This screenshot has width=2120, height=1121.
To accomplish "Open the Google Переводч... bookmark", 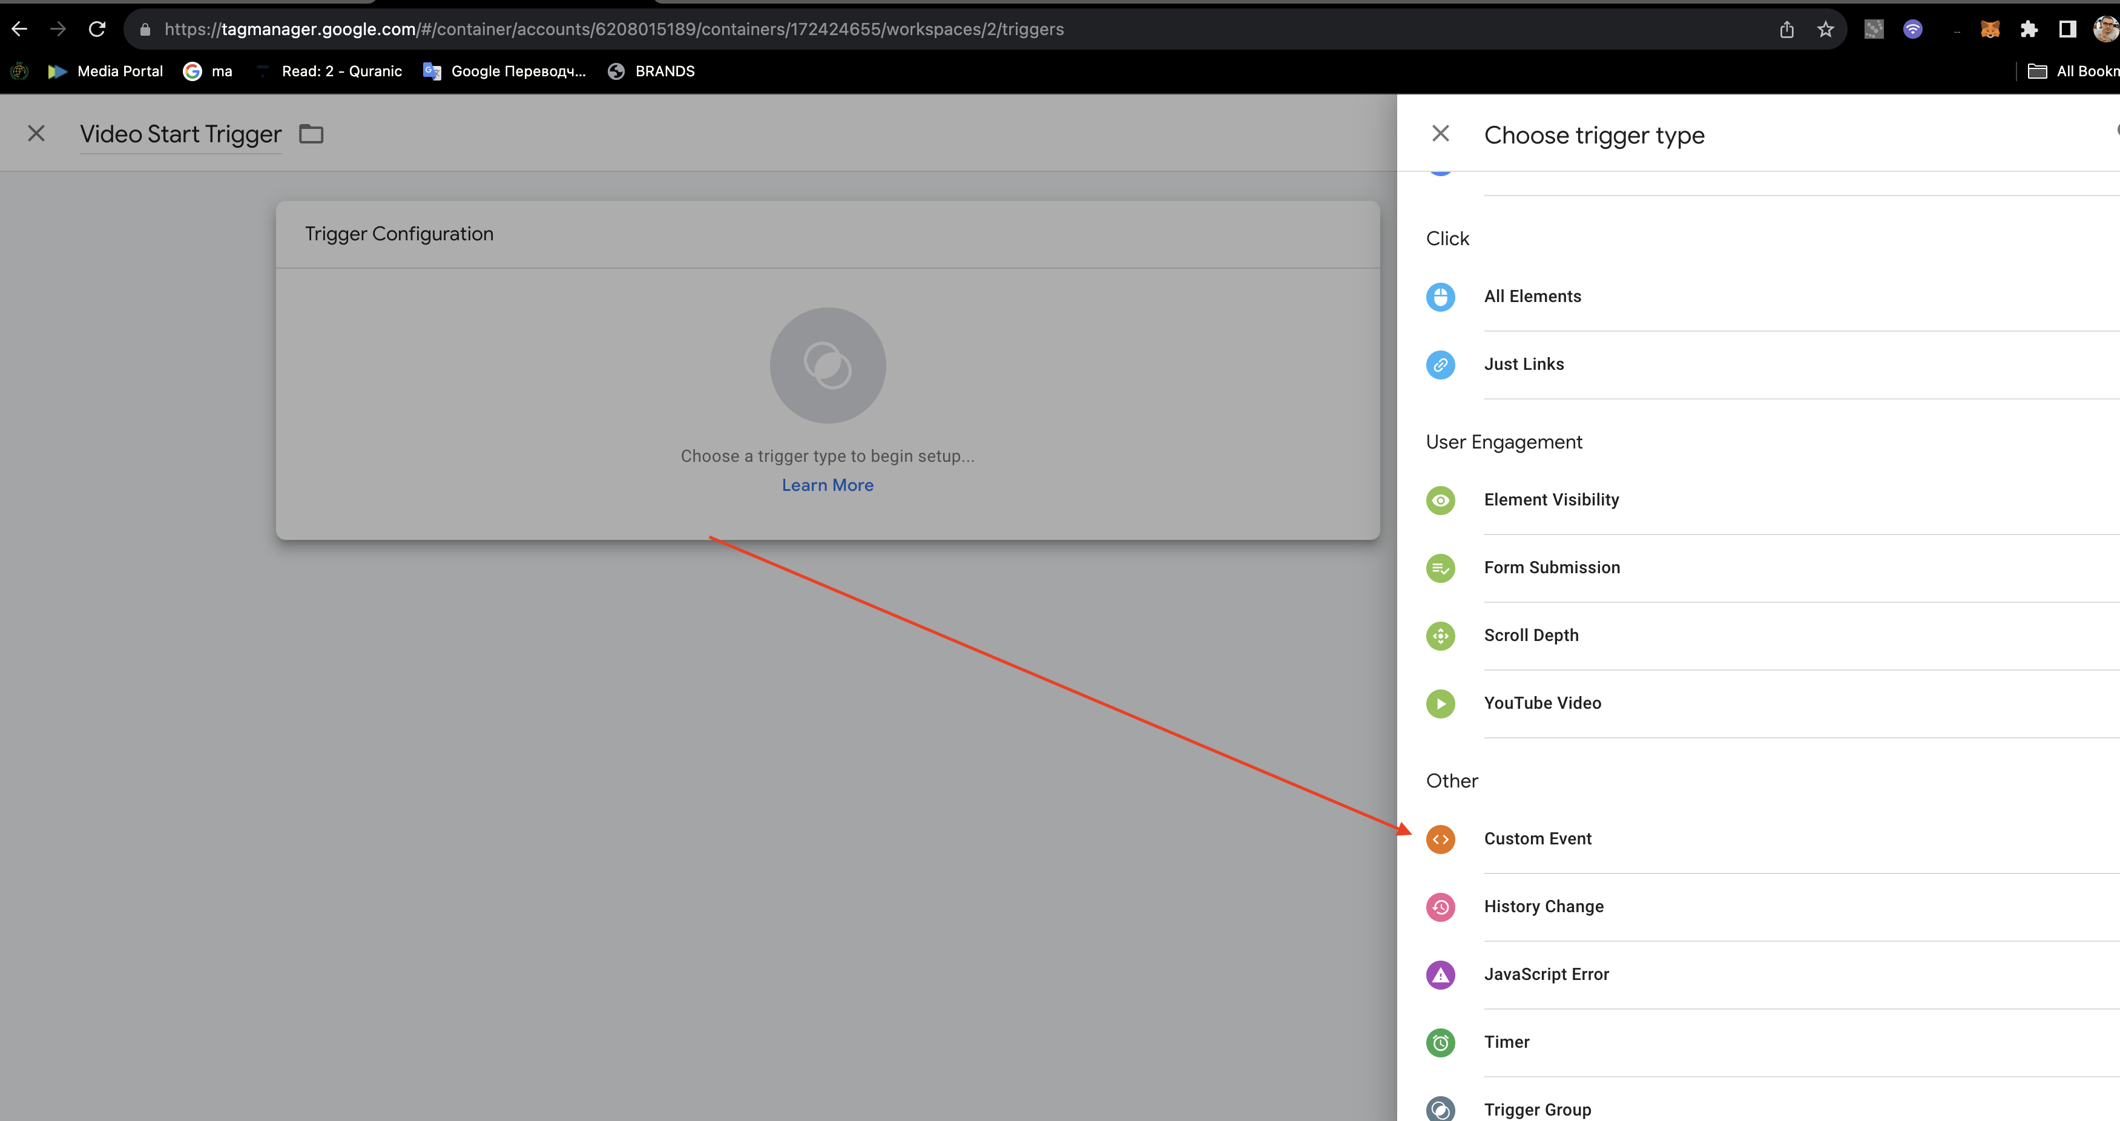I will (504, 71).
